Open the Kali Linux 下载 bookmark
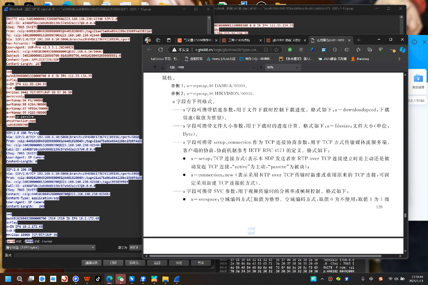The image size is (428, 285). (x=165, y=59)
